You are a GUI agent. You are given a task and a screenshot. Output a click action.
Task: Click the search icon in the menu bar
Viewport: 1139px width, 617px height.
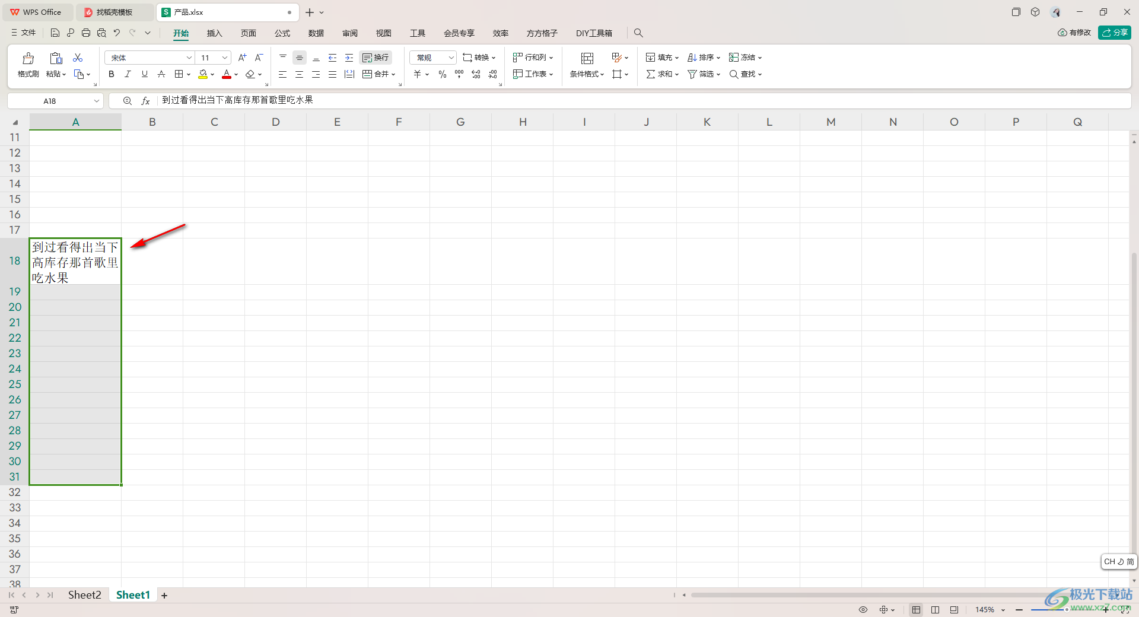pyautogui.click(x=638, y=33)
